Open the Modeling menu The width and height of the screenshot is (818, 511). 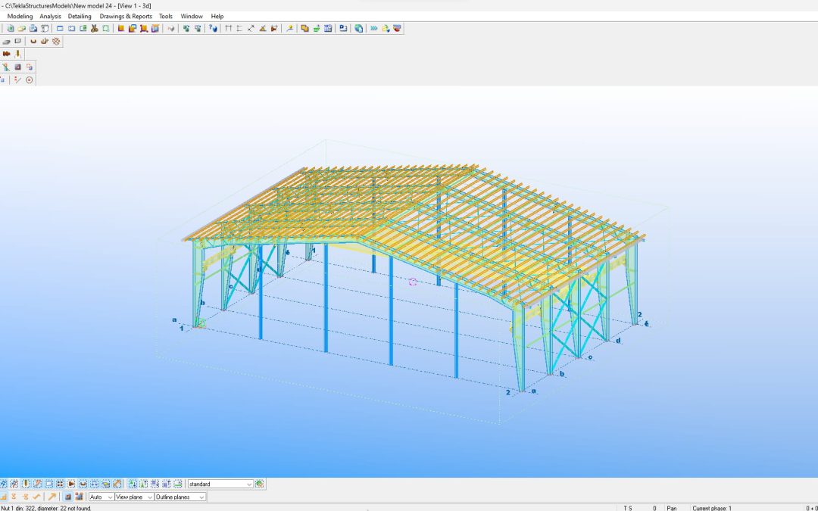click(20, 16)
